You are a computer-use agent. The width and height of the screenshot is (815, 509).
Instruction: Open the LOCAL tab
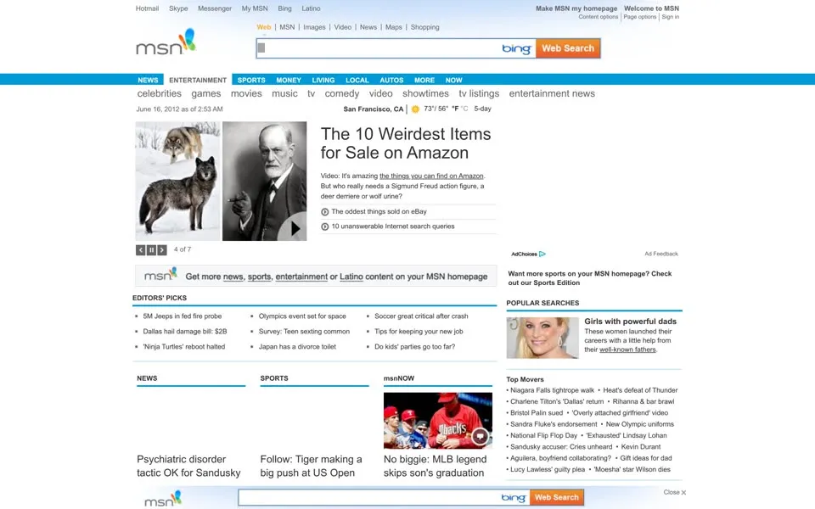(357, 80)
